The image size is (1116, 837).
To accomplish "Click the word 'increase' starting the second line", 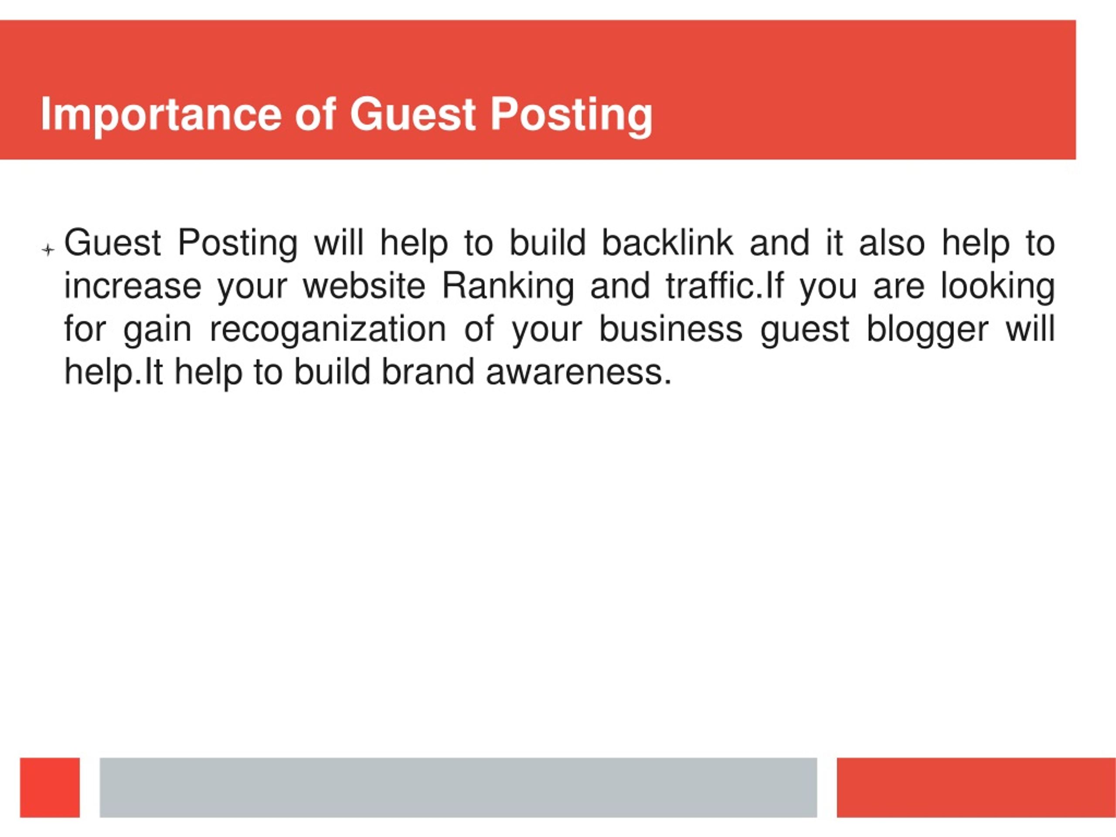I will tap(133, 286).
